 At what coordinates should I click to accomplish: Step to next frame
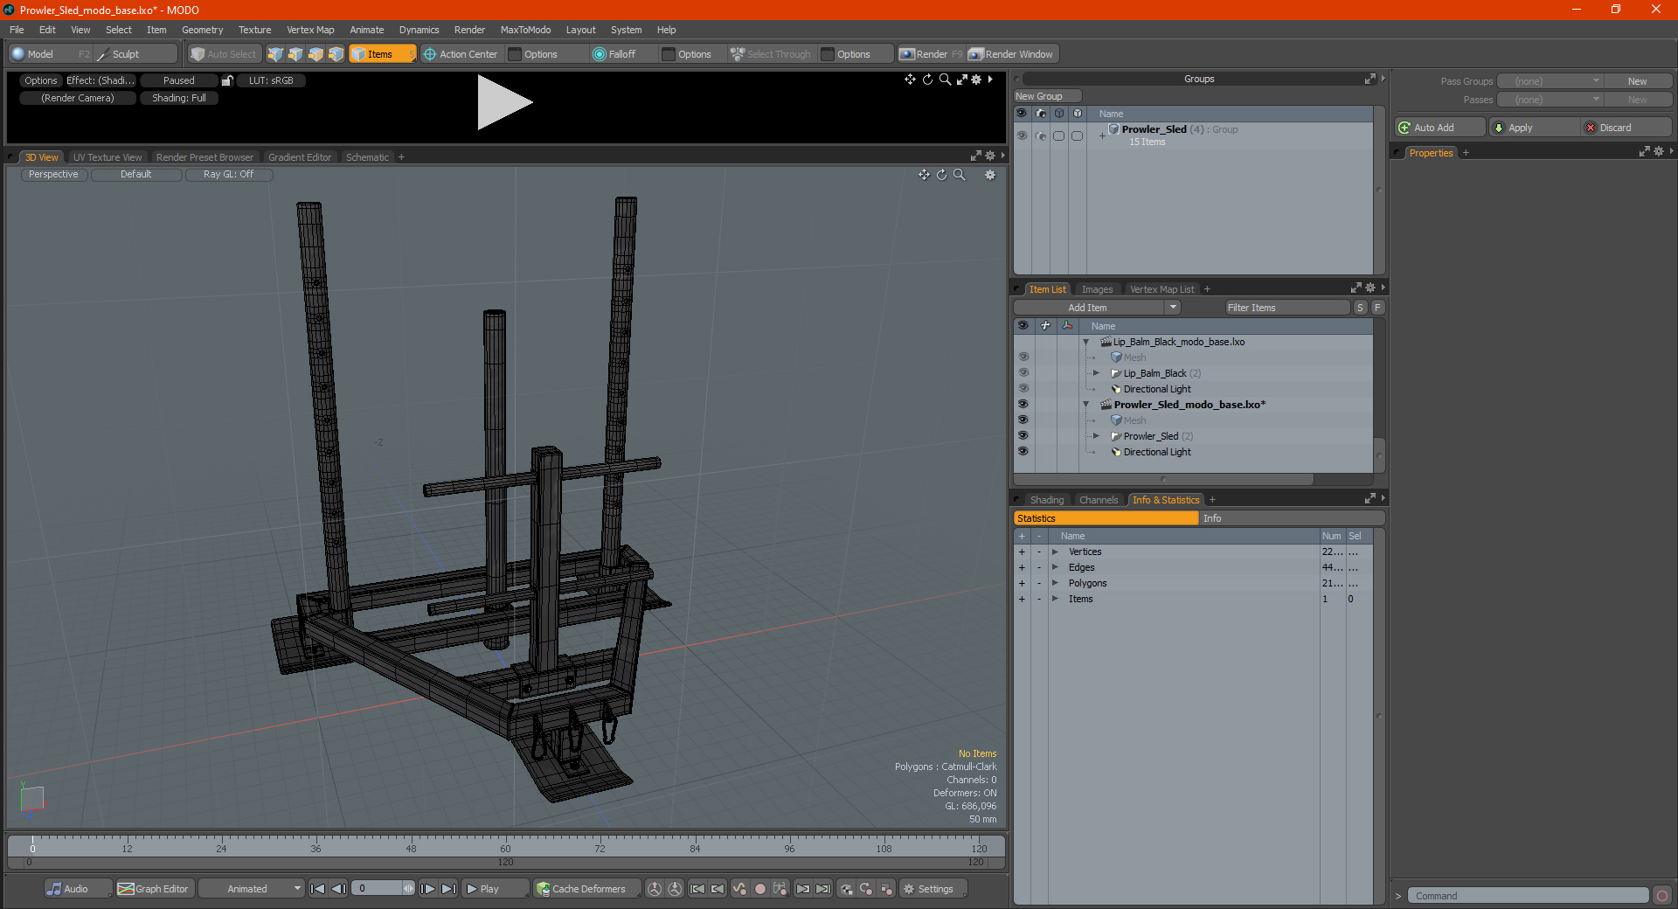tap(427, 889)
